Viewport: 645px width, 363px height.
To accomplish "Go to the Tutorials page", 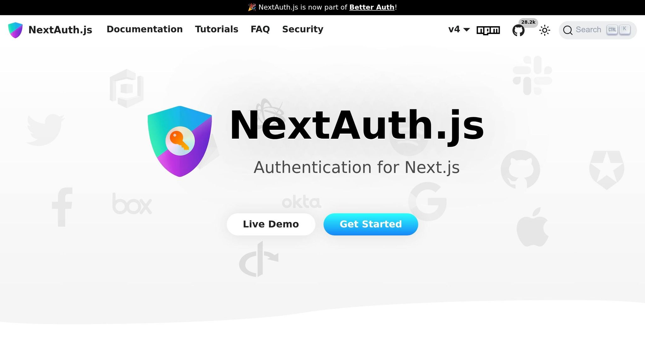I will 217,29.
